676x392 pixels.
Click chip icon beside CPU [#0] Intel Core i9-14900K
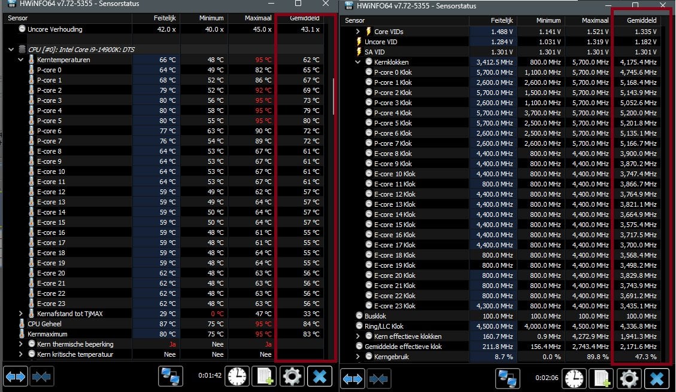(x=22, y=49)
